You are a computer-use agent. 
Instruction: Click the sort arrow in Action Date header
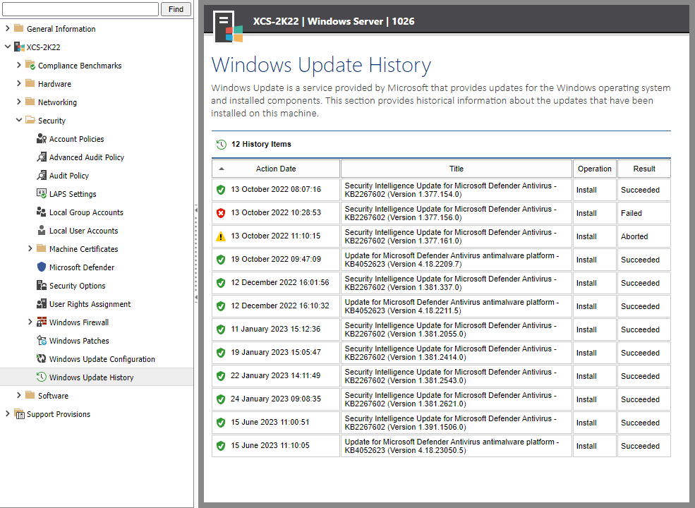tap(222, 169)
